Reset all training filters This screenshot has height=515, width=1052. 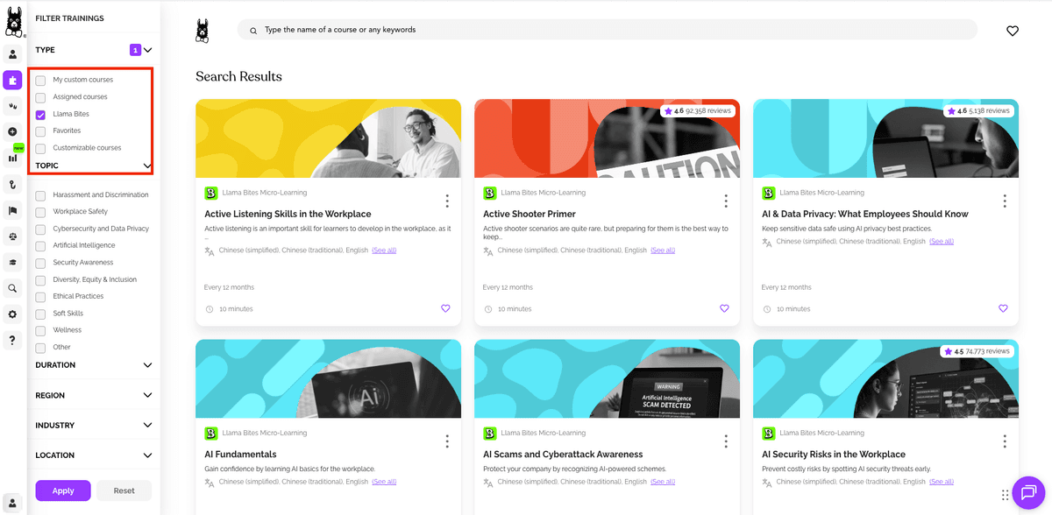124,490
